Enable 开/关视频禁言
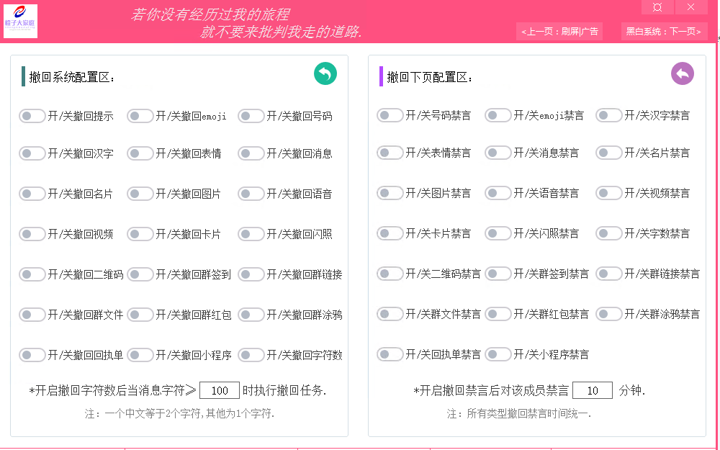The height and width of the screenshot is (450, 720). (608, 193)
